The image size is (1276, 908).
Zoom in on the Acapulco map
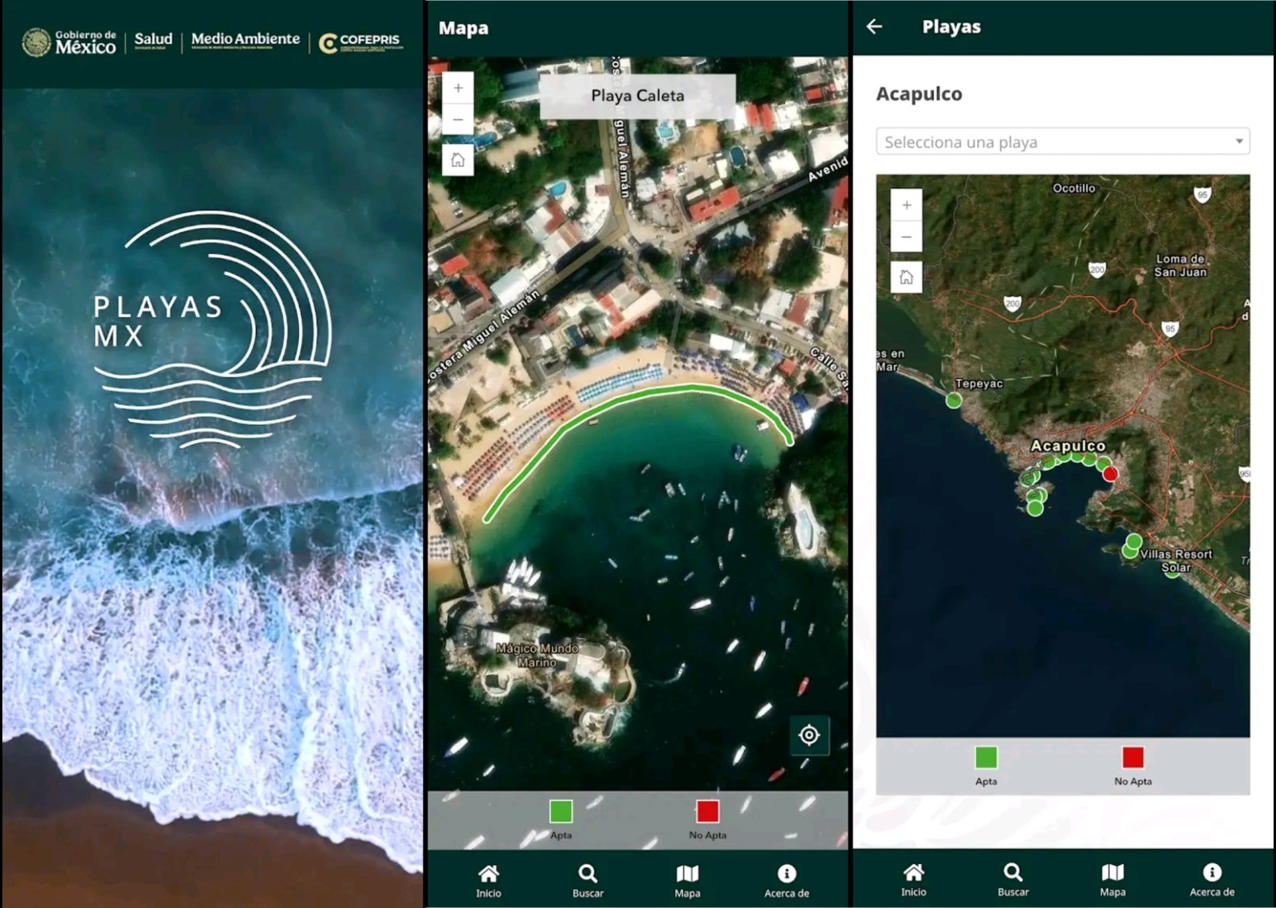coord(907,206)
